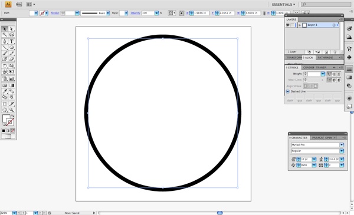Click the search field in the top bar
Image resolution: width=354 pixels, height=215 pixels.
click(326, 5)
